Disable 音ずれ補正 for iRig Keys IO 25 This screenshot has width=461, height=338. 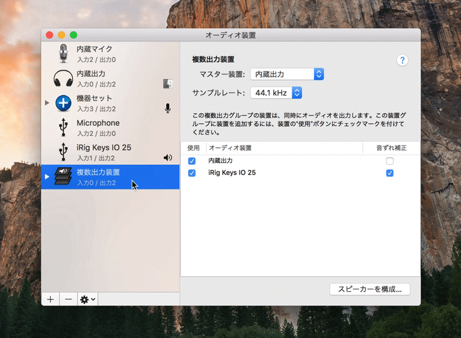pyautogui.click(x=390, y=173)
